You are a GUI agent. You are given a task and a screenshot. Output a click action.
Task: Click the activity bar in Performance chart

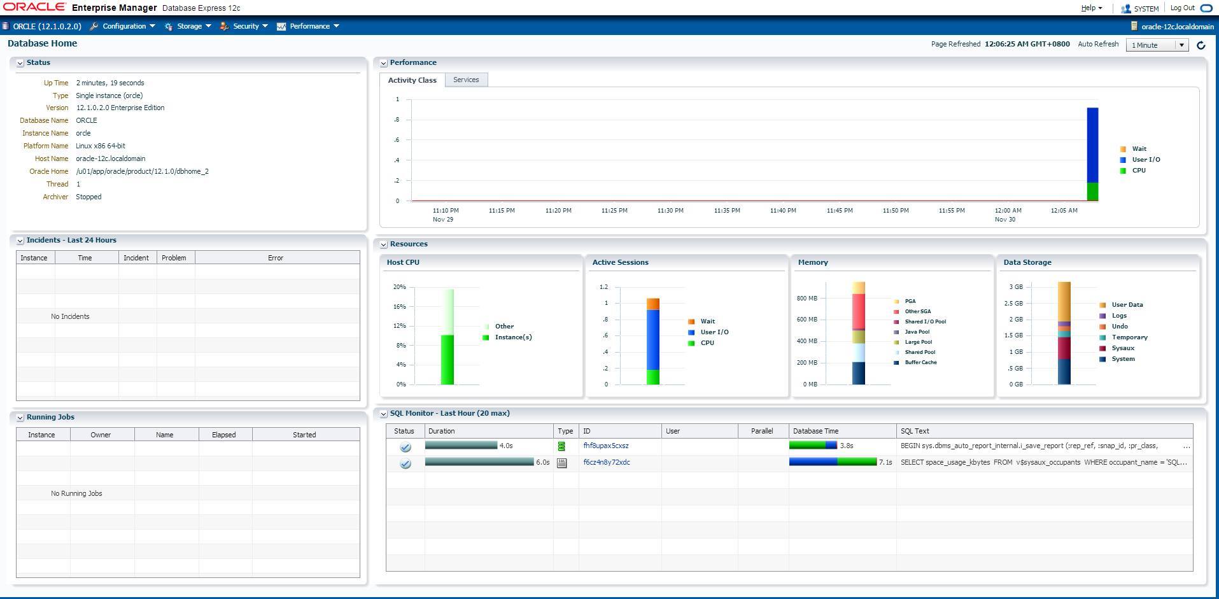tap(1092, 154)
